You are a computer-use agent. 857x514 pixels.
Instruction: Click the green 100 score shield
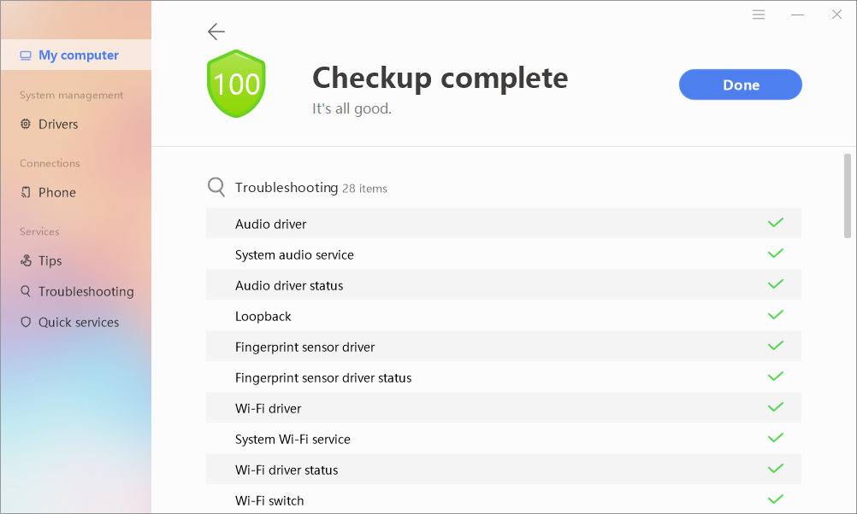pyautogui.click(x=236, y=84)
